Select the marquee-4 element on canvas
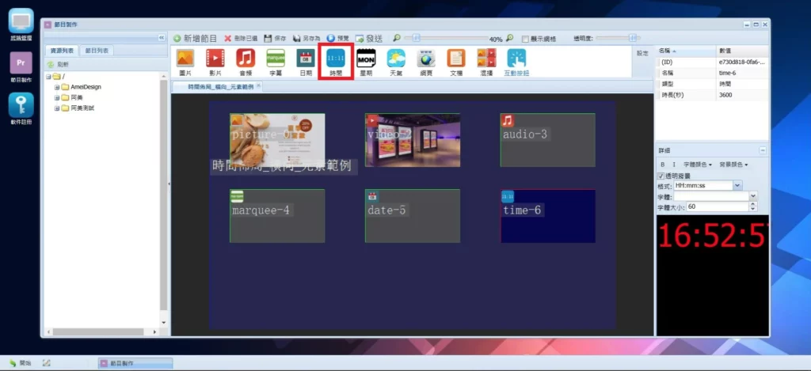Image resolution: width=811 pixels, height=371 pixels. (x=277, y=216)
